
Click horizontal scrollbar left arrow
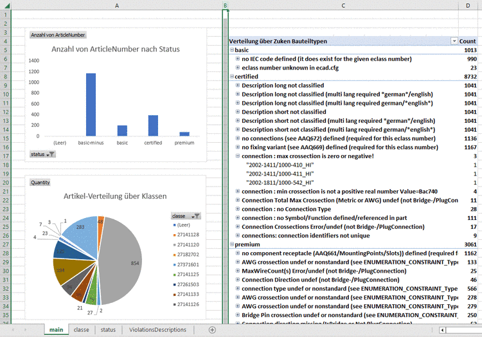[442, 330]
